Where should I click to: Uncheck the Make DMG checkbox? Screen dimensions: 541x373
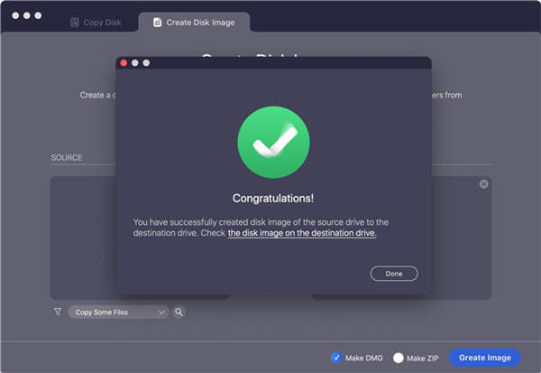pos(336,358)
